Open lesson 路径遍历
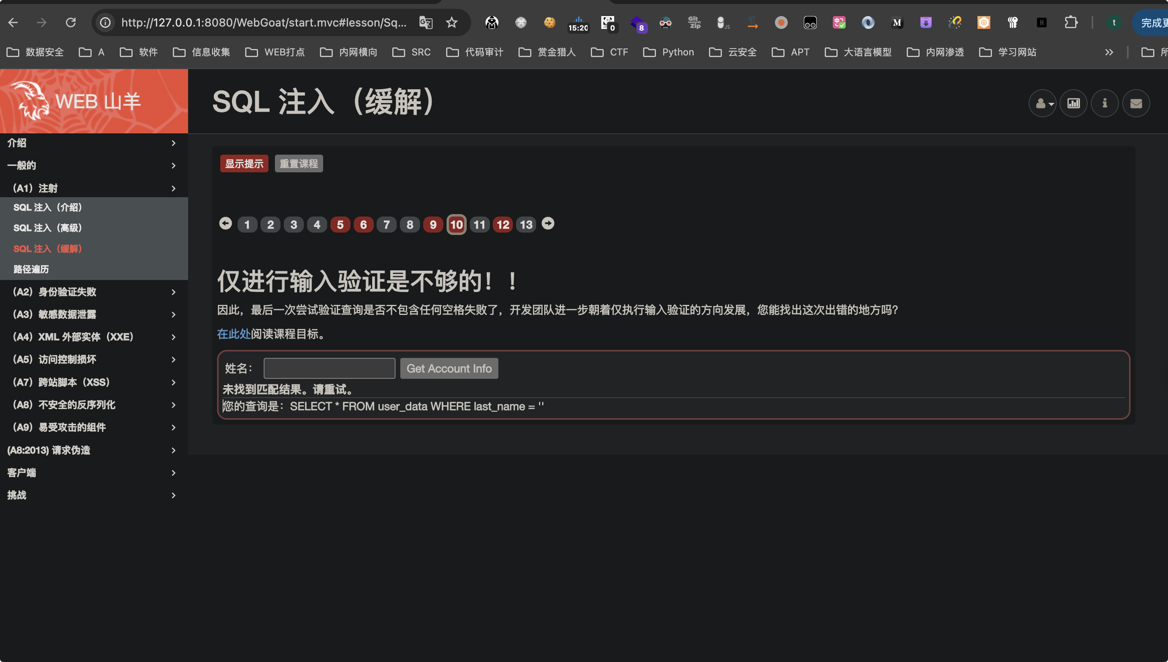This screenshot has width=1168, height=662. coord(31,269)
